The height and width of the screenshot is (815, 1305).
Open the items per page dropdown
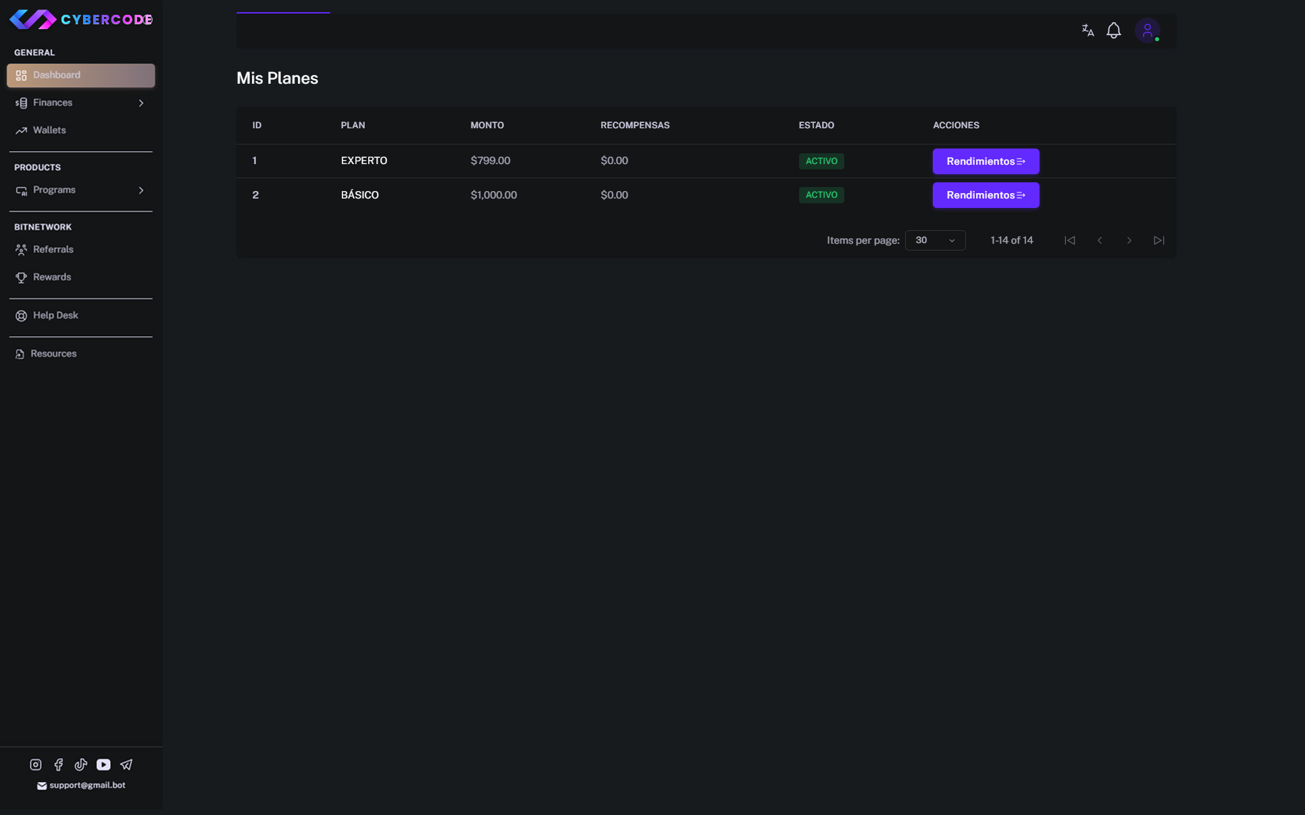tap(935, 240)
